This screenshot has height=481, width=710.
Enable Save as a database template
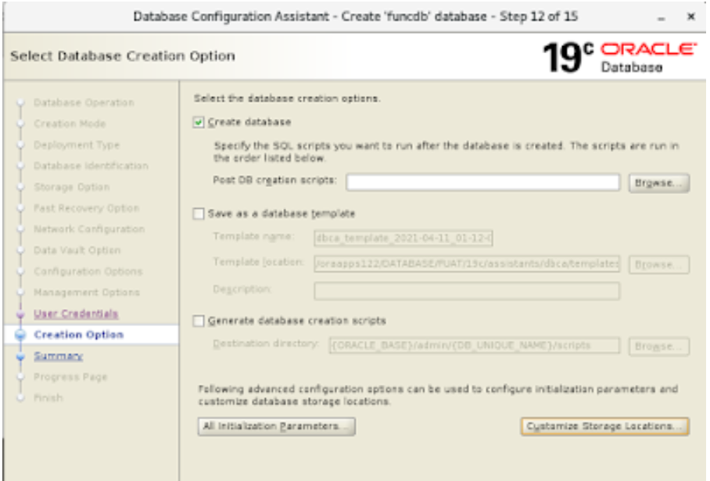coord(199,214)
